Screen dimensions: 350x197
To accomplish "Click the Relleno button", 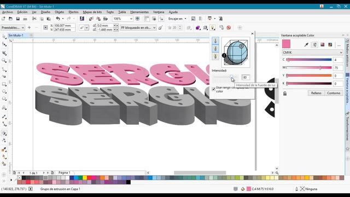I will [316, 93].
